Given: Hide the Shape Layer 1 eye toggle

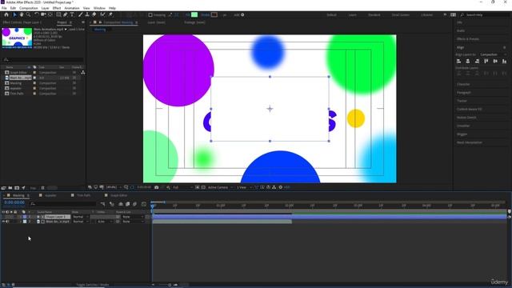Looking at the screenshot, I should pyautogui.click(x=3, y=217).
